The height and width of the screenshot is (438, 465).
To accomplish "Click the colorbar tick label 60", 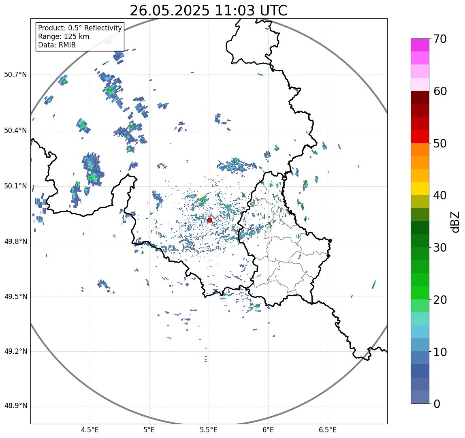I will point(440,91).
